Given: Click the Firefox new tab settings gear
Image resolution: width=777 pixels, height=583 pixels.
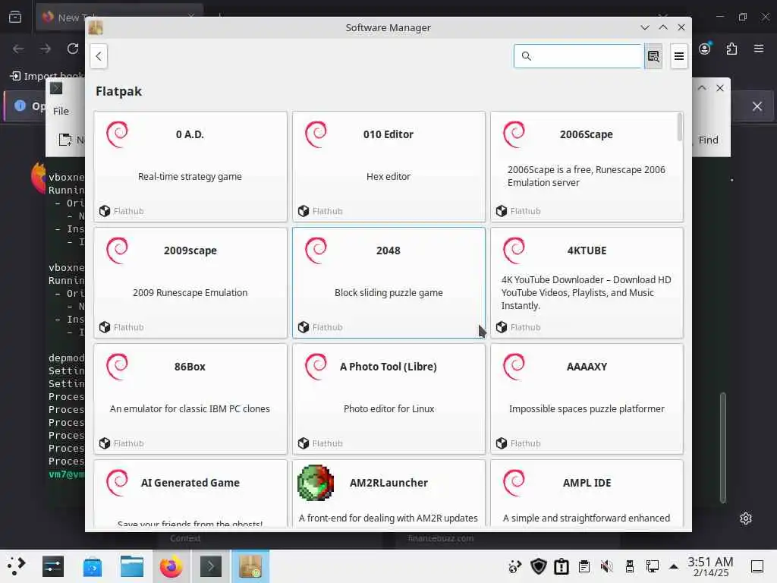Looking at the screenshot, I should point(746,518).
